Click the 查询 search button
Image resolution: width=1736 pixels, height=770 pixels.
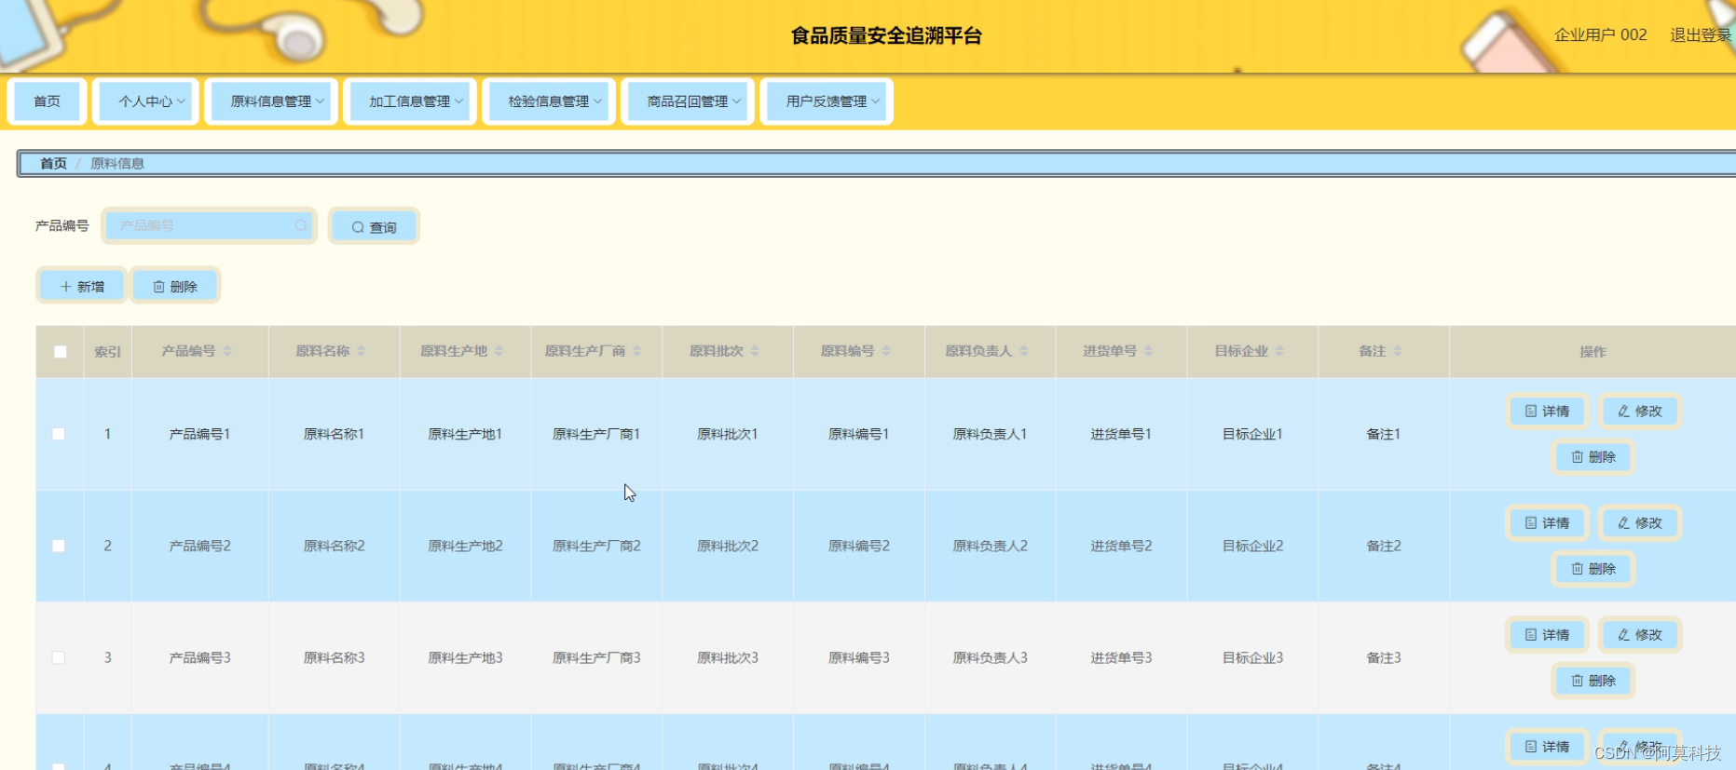tap(374, 226)
